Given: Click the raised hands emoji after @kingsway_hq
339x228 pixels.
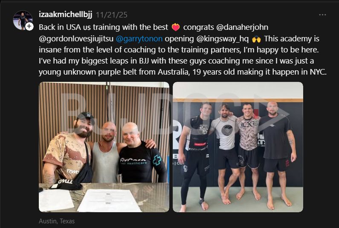Looking at the screenshot, I should [256, 39].
